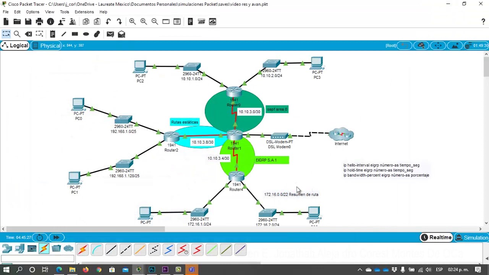
Task: Click the 'Rutas estáticas' note label
Action: tap(185, 122)
